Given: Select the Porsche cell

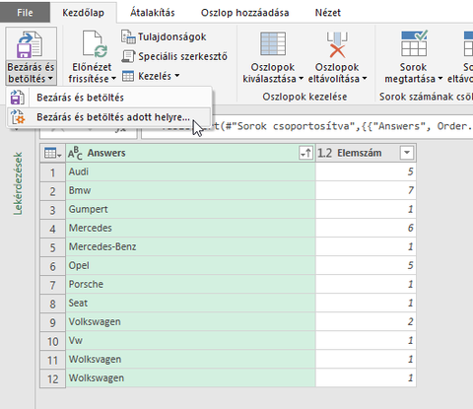Looking at the screenshot, I should [190, 284].
